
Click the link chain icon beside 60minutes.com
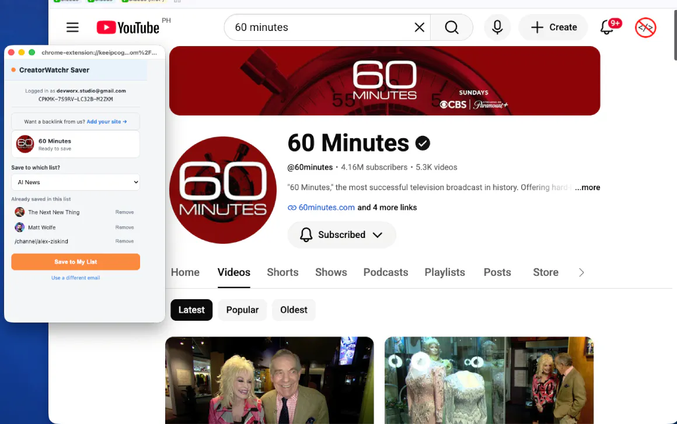pyautogui.click(x=292, y=208)
